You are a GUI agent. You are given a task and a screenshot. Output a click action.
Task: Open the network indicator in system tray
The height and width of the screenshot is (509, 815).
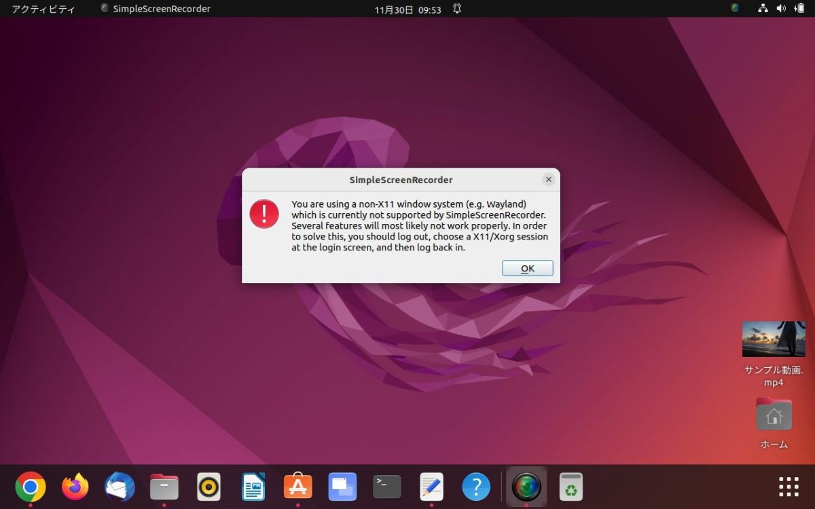[762, 9]
